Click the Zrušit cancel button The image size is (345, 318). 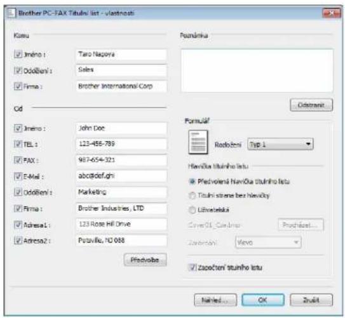point(311,300)
